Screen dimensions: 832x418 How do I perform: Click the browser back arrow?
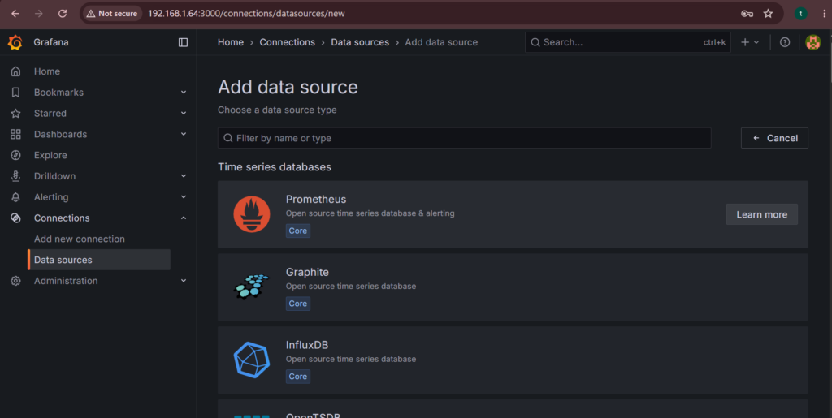[15, 14]
